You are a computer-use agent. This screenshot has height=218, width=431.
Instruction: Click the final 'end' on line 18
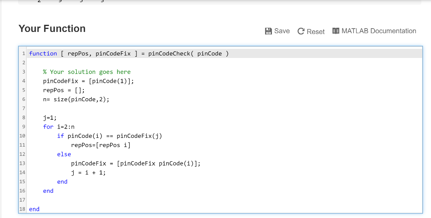[34, 209]
